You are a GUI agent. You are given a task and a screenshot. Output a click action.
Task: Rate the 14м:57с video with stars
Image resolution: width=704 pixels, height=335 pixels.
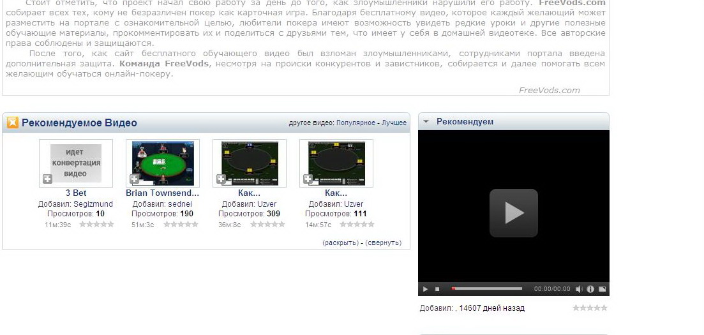point(357,224)
